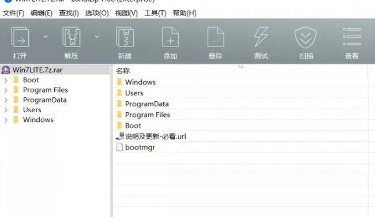Select ProgramData folder in tree
Image resolution: width=375 pixels, height=217 pixels.
point(45,100)
